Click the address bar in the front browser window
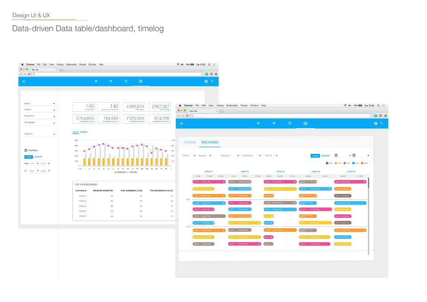 coord(281,116)
